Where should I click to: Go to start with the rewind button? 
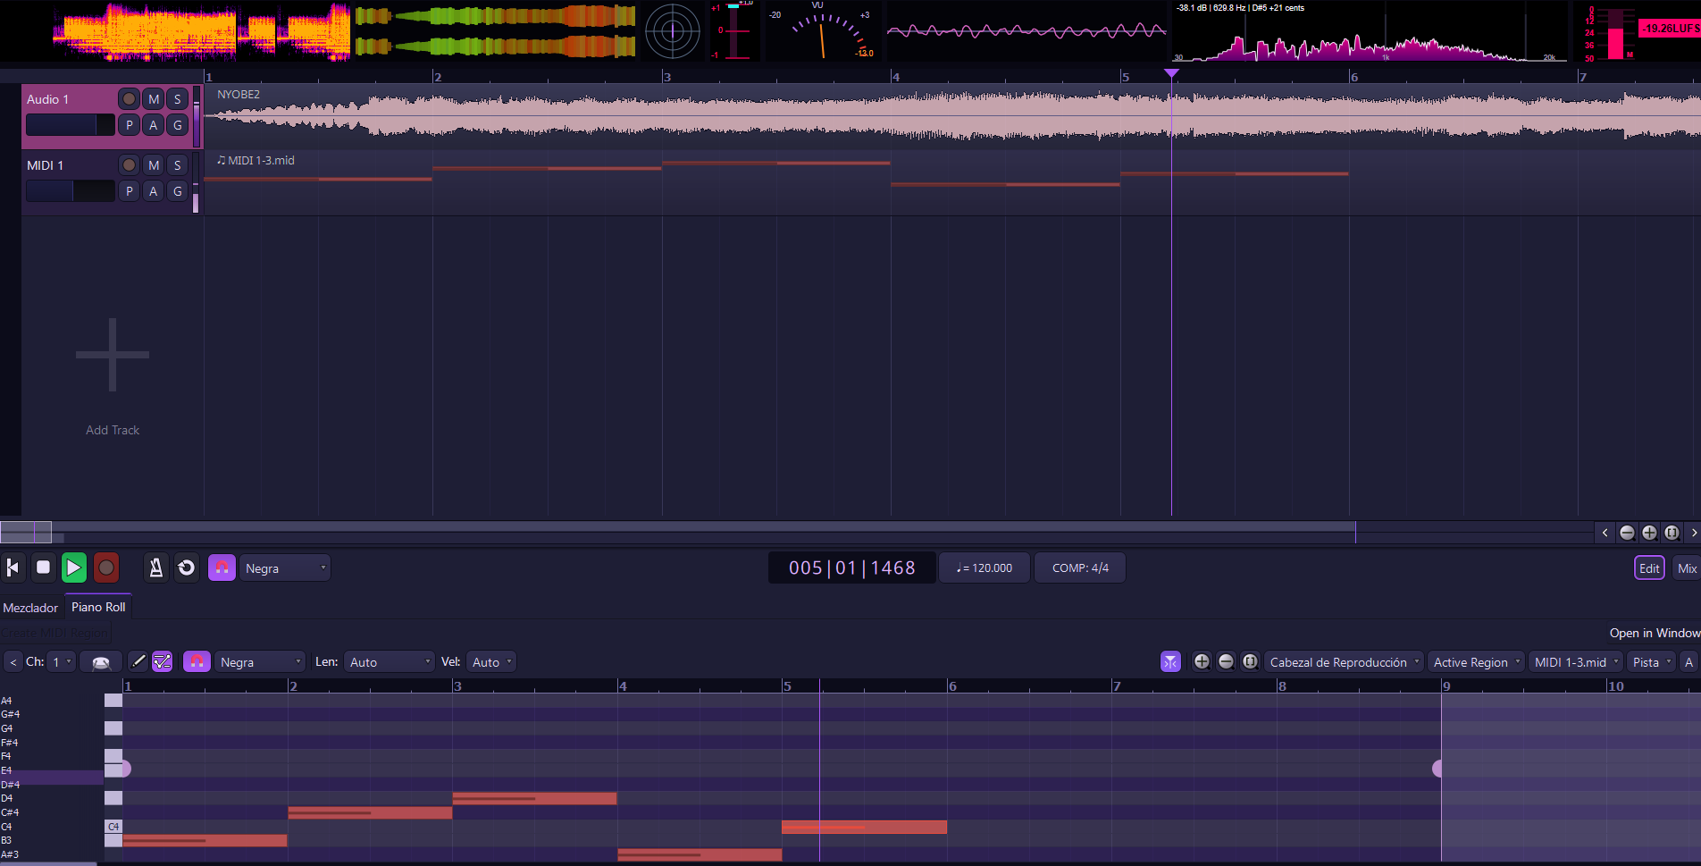pyautogui.click(x=13, y=568)
